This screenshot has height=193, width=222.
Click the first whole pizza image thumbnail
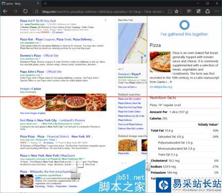[x=33, y=102]
